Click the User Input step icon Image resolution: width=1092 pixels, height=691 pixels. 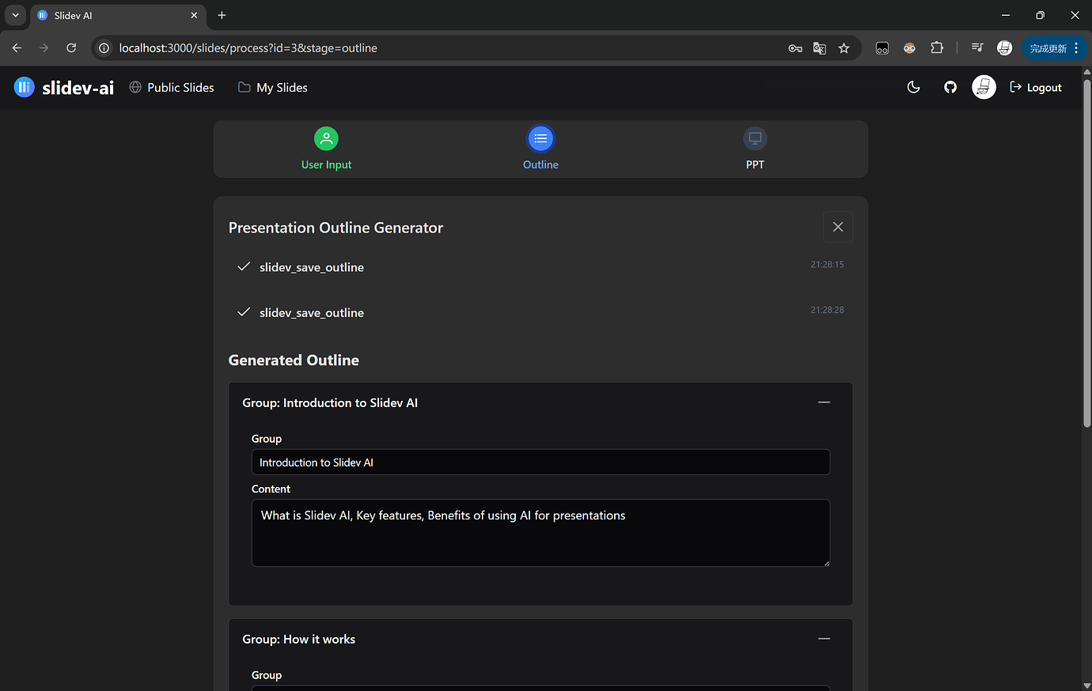tap(326, 139)
